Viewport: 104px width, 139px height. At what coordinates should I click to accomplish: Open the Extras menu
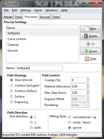click(x=38, y=10)
